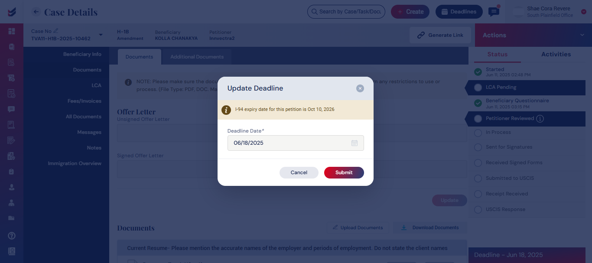
Task: Click the pencil edit icon next to Case No
Action: (x=56, y=31)
